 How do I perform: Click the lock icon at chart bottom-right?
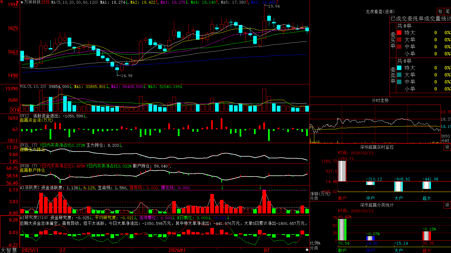click(307, 250)
